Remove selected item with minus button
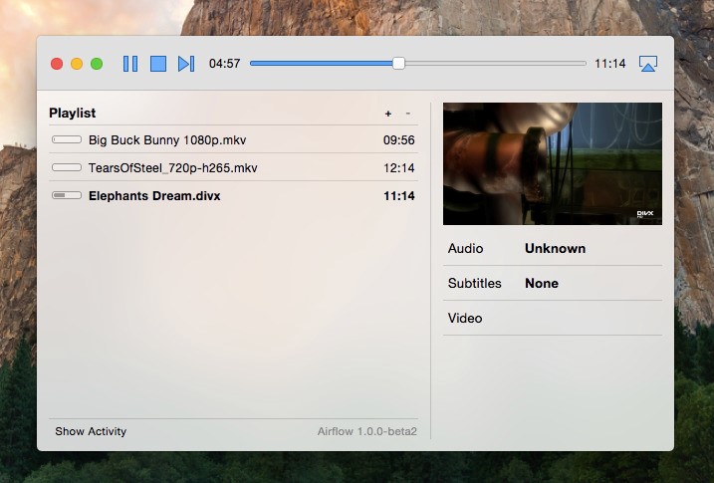This screenshot has width=714, height=483. pos(408,113)
